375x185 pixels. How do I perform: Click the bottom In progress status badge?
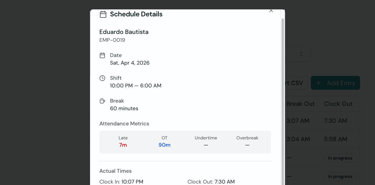tap(340, 176)
